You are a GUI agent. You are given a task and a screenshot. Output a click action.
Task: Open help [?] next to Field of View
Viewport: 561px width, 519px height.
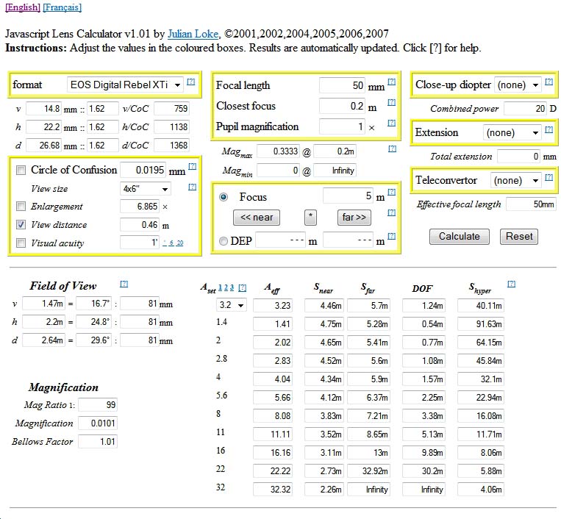pos(124,284)
